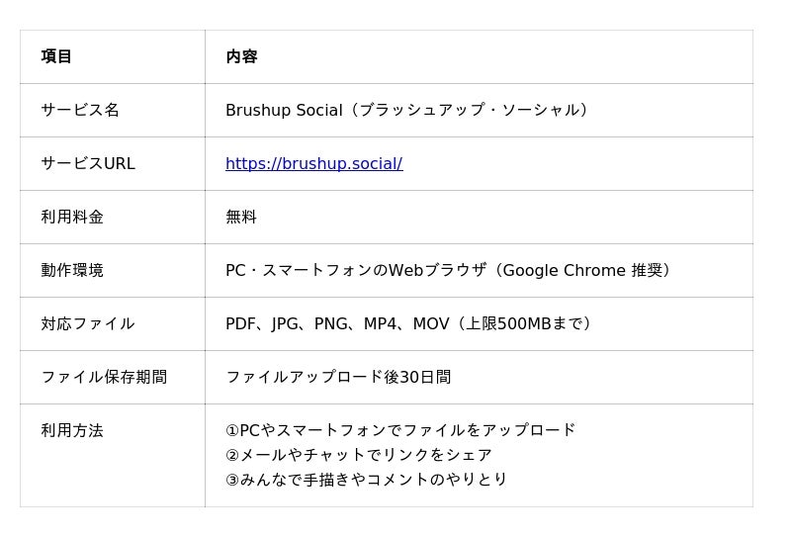Click step ② リンクをシェア line
The image size is (791, 537).
(x=358, y=455)
